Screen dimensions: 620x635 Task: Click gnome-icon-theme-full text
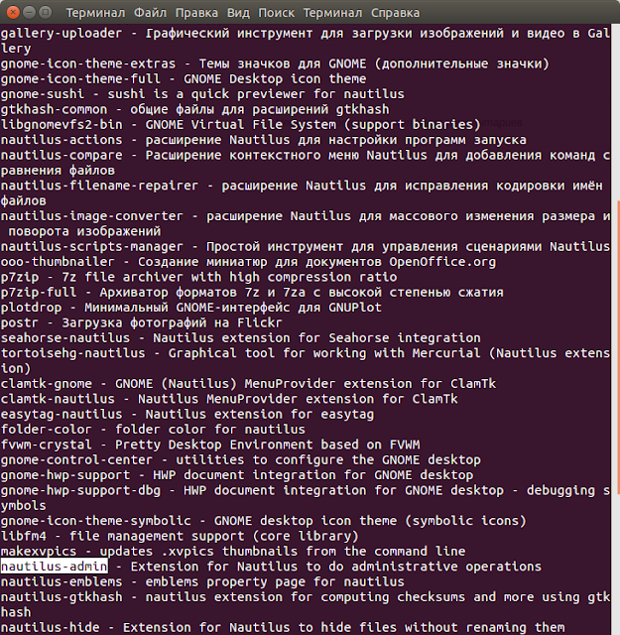80,79
